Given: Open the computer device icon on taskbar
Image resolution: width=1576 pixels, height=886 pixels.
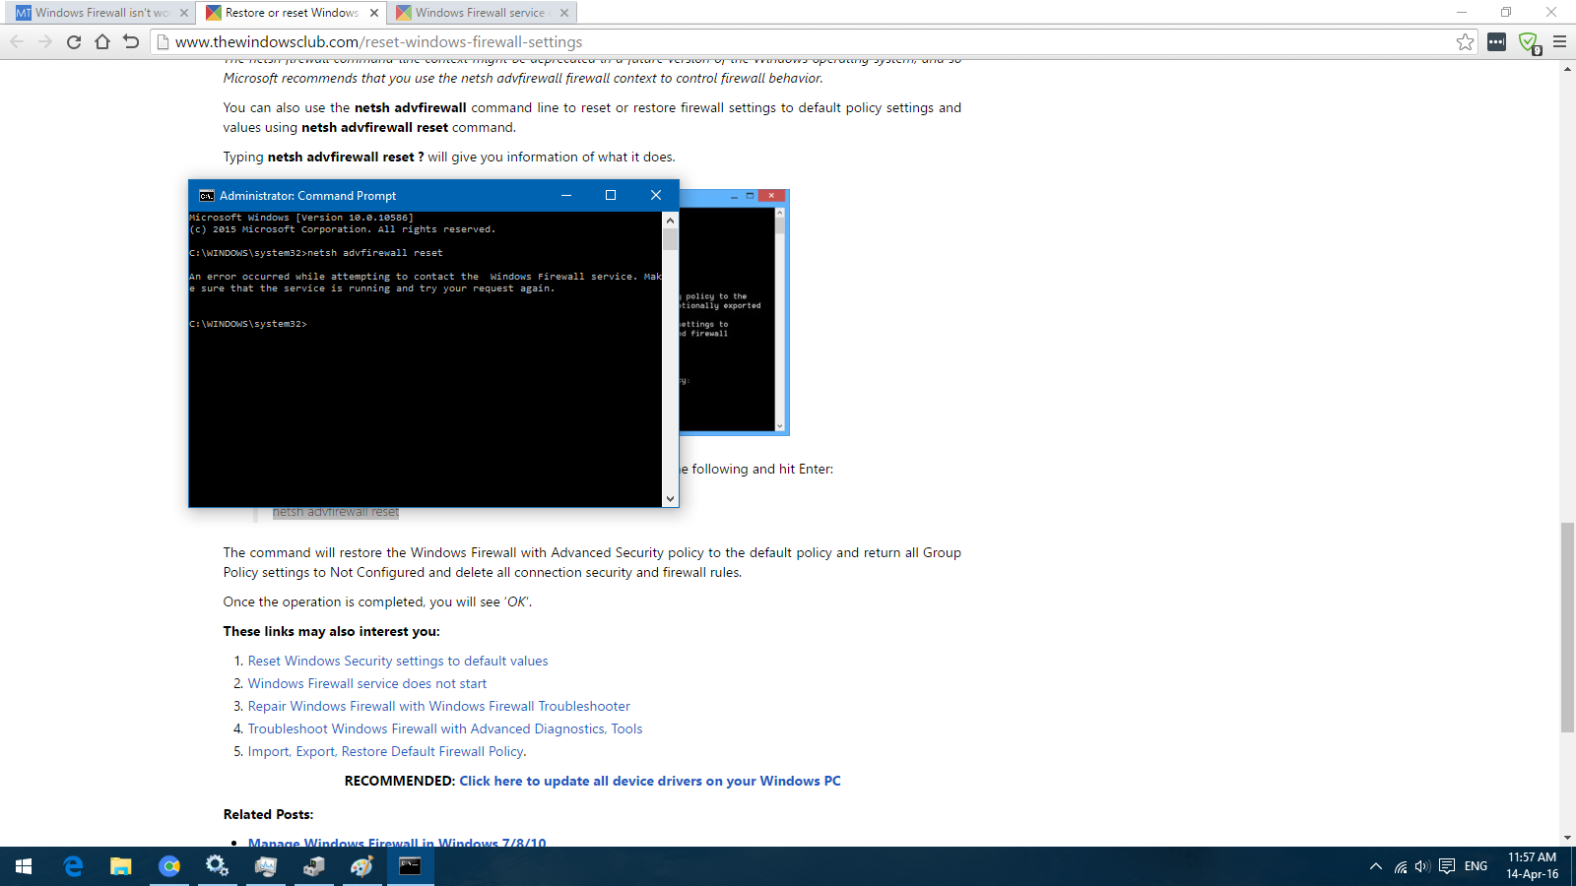Looking at the screenshot, I should 313,866.
